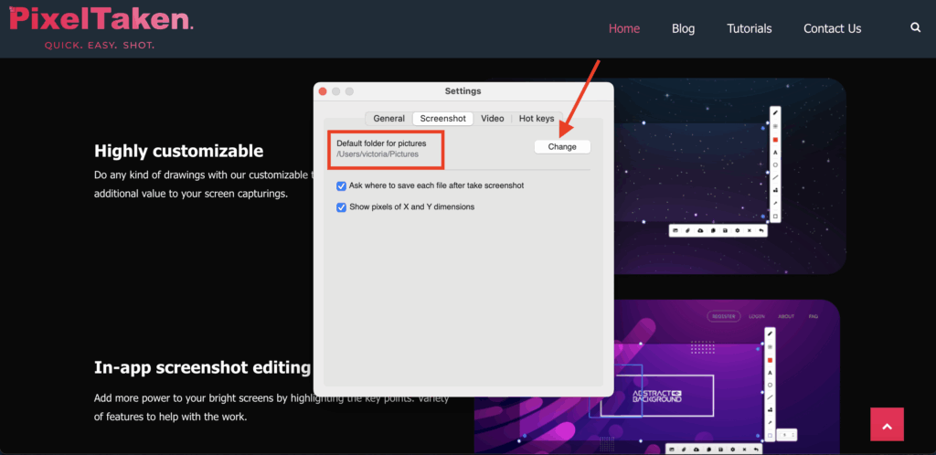
Task: Click the undo arrow in the starry preview's bottom toolbar
Action: tap(761, 230)
